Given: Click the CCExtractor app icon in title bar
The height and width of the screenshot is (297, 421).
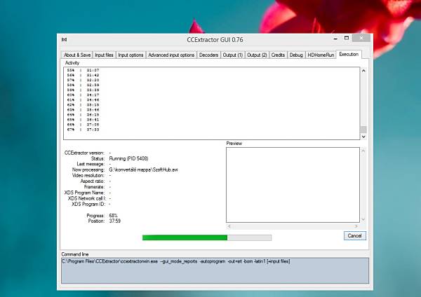Looking at the screenshot, I should (64, 39).
